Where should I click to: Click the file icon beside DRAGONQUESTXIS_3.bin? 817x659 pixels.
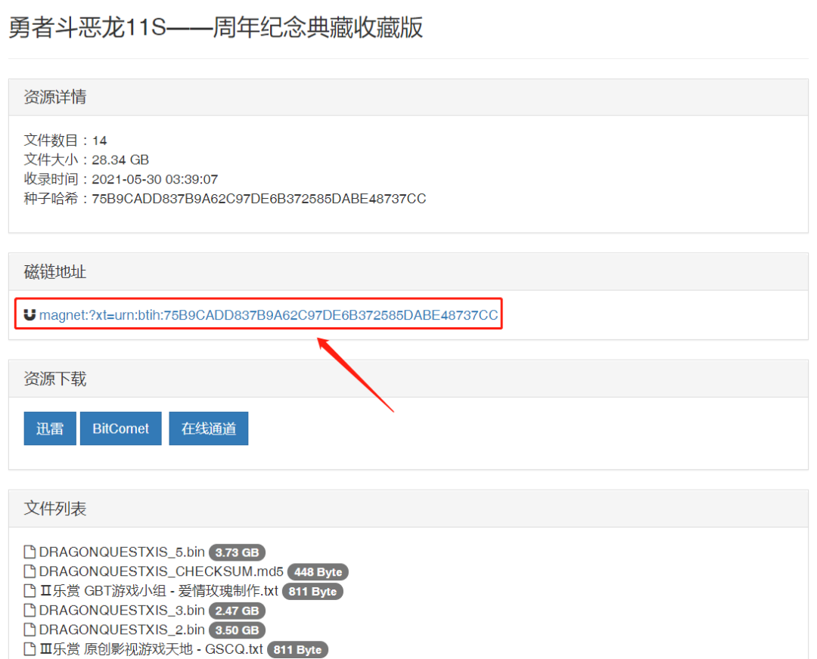(x=30, y=610)
